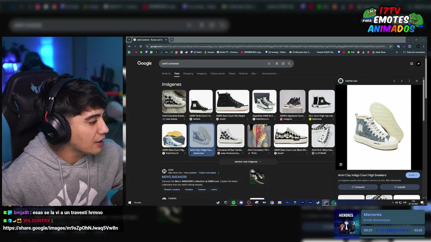Click the Guardar button
431x242 pixels.
[400, 187]
